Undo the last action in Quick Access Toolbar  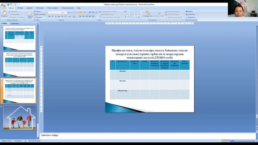[11, 4]
